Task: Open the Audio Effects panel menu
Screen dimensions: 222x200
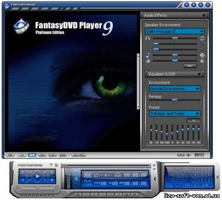Action: click(x=204, y=15)
